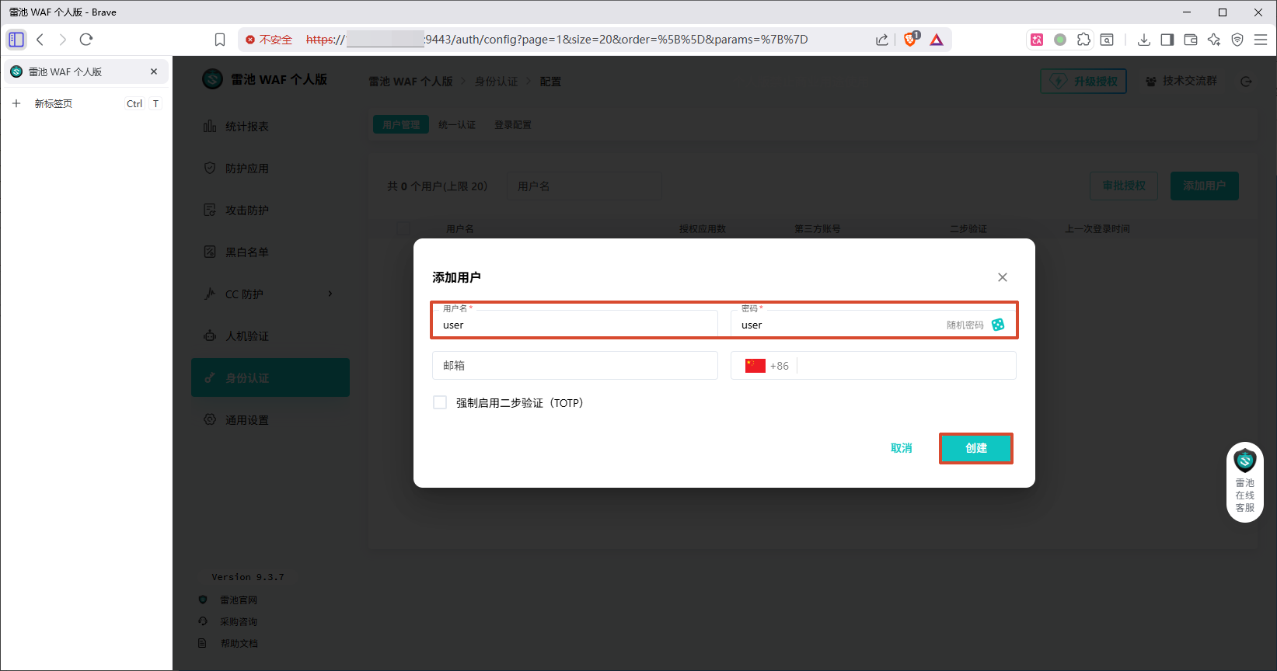The width and height of the screenshot is (1277, 671).
Task: Bookmark this page icon
Action: (x=220, y=40)
